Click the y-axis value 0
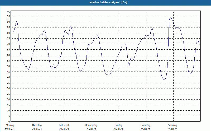The width and height of the screenshot is (211, 132). tap(9, 122)
